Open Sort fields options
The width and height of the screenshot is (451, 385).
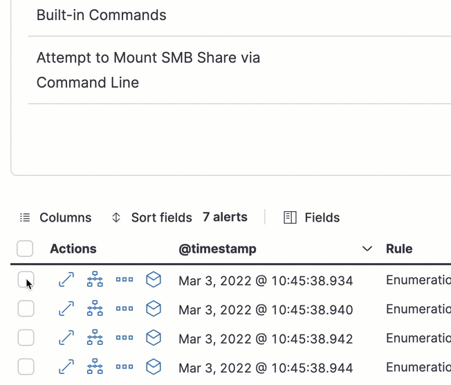[151, 217]
